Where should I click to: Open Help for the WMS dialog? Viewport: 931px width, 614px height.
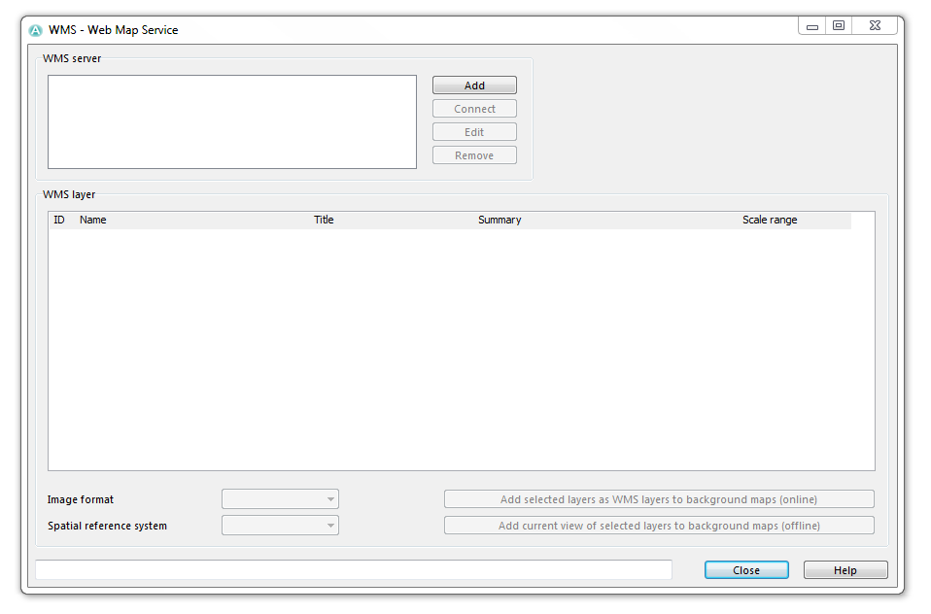[845, 569]
